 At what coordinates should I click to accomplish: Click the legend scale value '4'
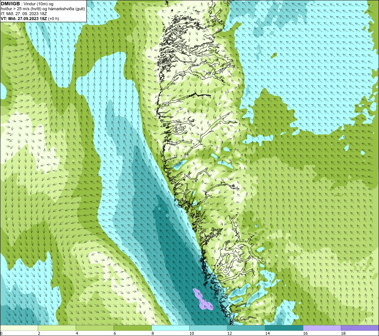click(x=77, y=334)
